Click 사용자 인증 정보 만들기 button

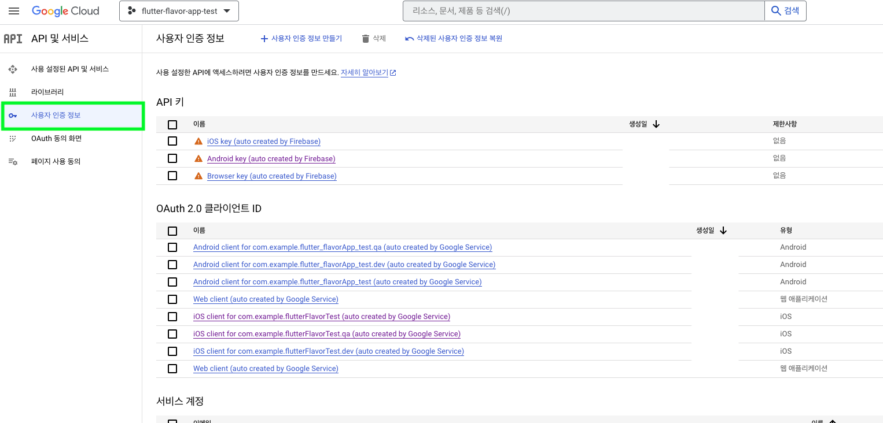coord(301,39)
